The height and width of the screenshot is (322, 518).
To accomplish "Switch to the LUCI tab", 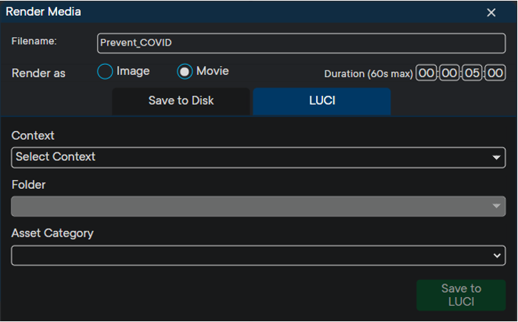I will [321, 101].
